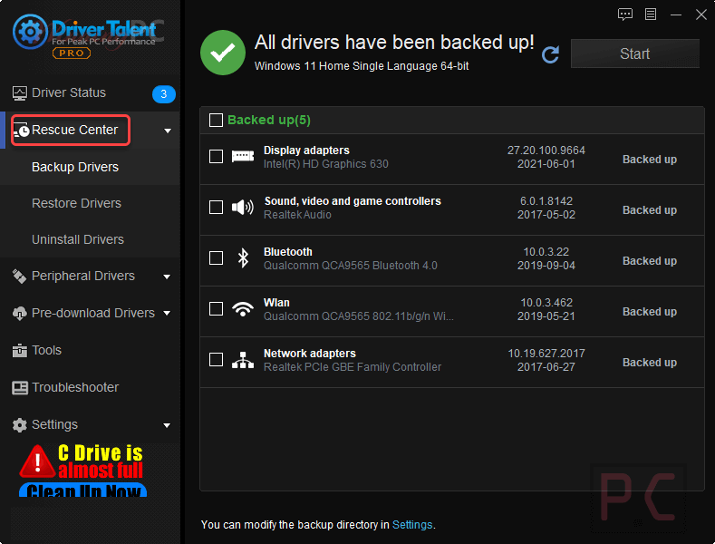
Task: Click the Rescue Center clock icon
Action: [21, 130]
